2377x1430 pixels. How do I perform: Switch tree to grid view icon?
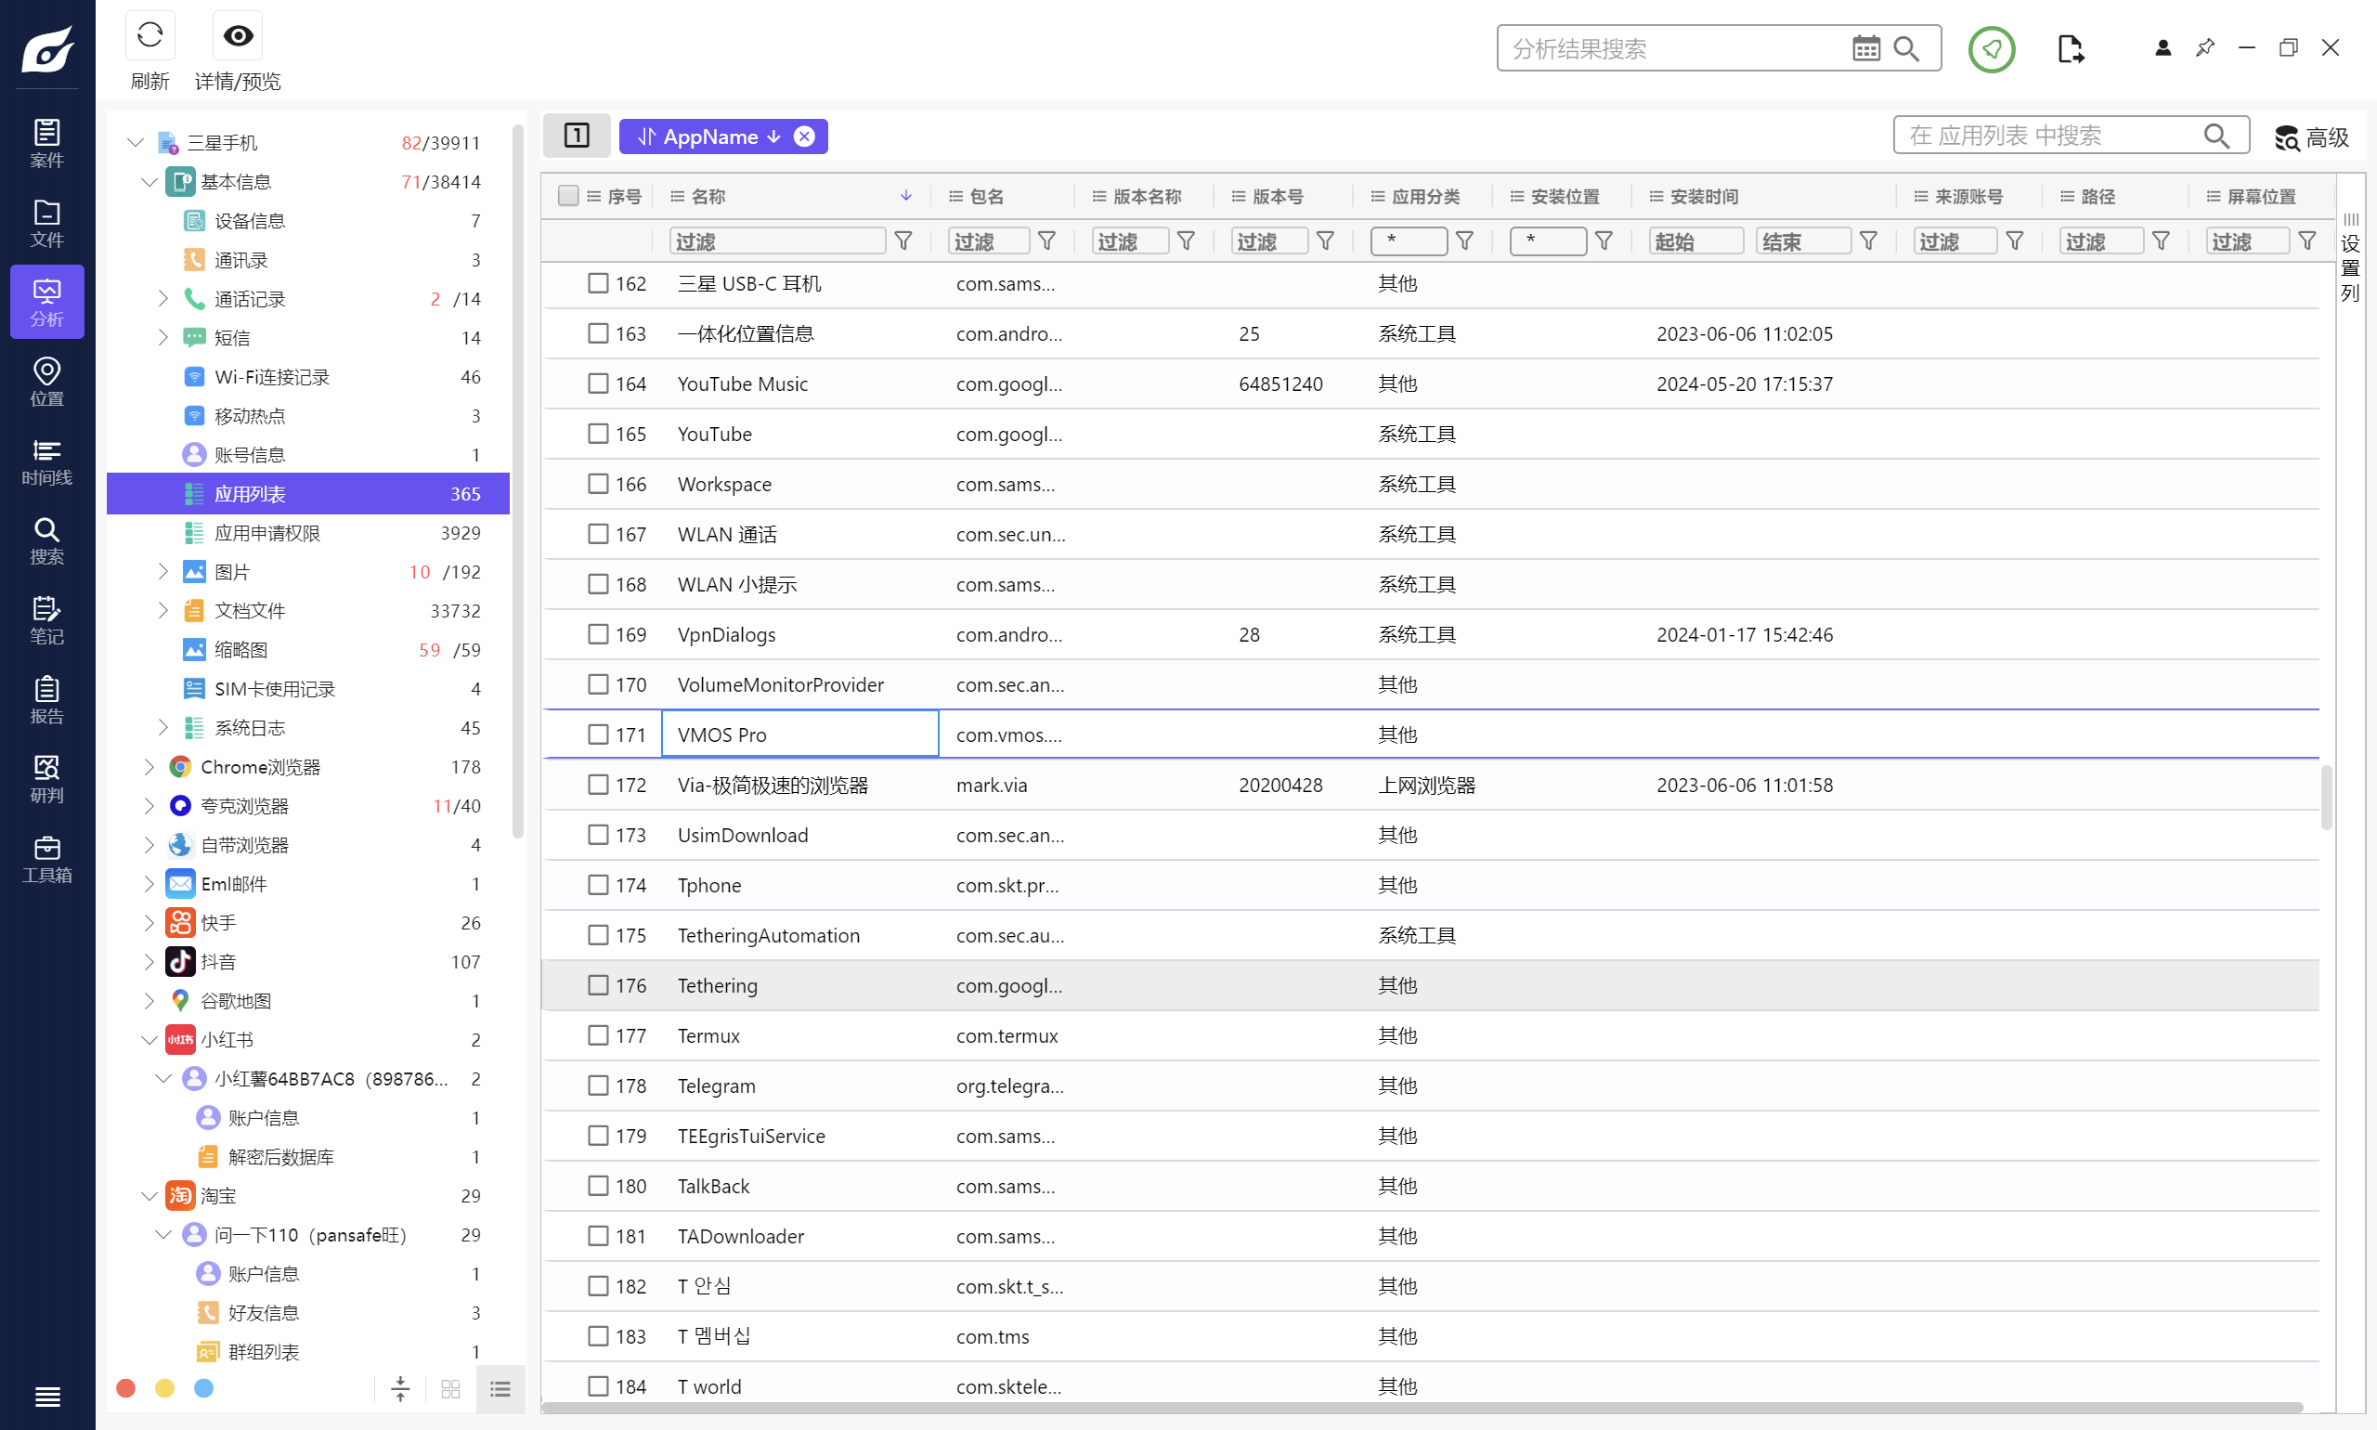click(451, 1388)
